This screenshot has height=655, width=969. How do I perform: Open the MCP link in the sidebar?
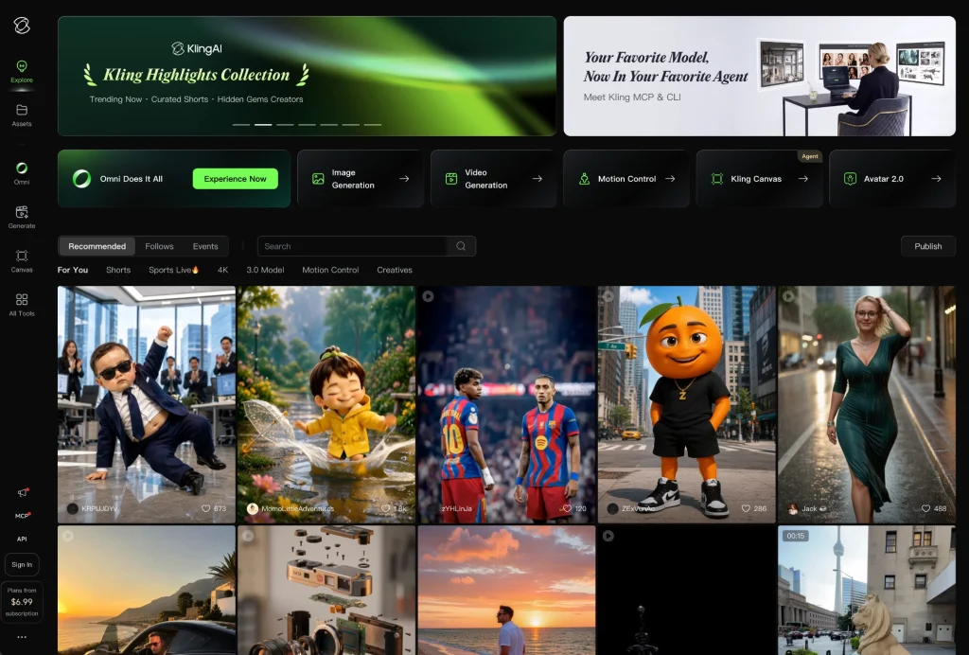click(23, 515)
